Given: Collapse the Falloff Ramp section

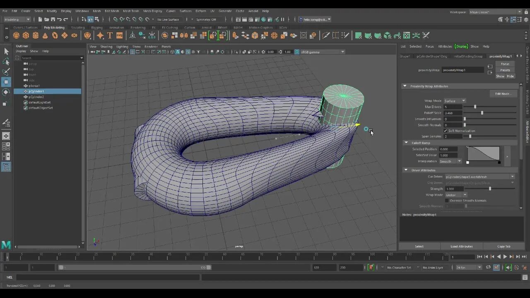Looking at the screenshot, I should click(x=406, y=143).
